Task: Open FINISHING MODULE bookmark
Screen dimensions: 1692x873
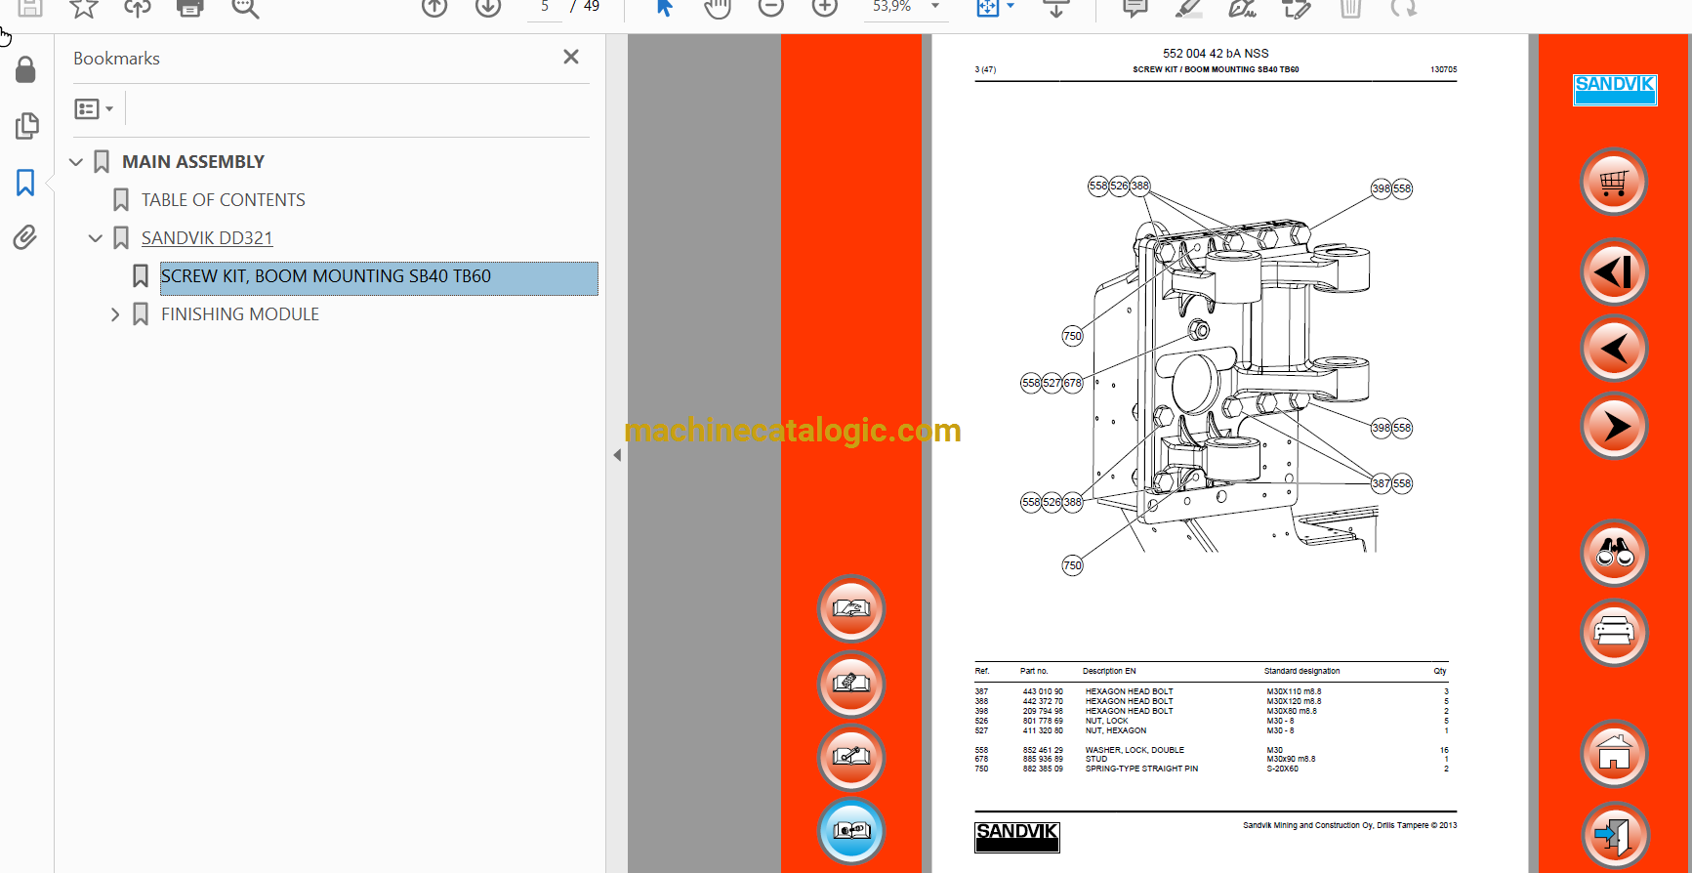Action: [240, 314]
